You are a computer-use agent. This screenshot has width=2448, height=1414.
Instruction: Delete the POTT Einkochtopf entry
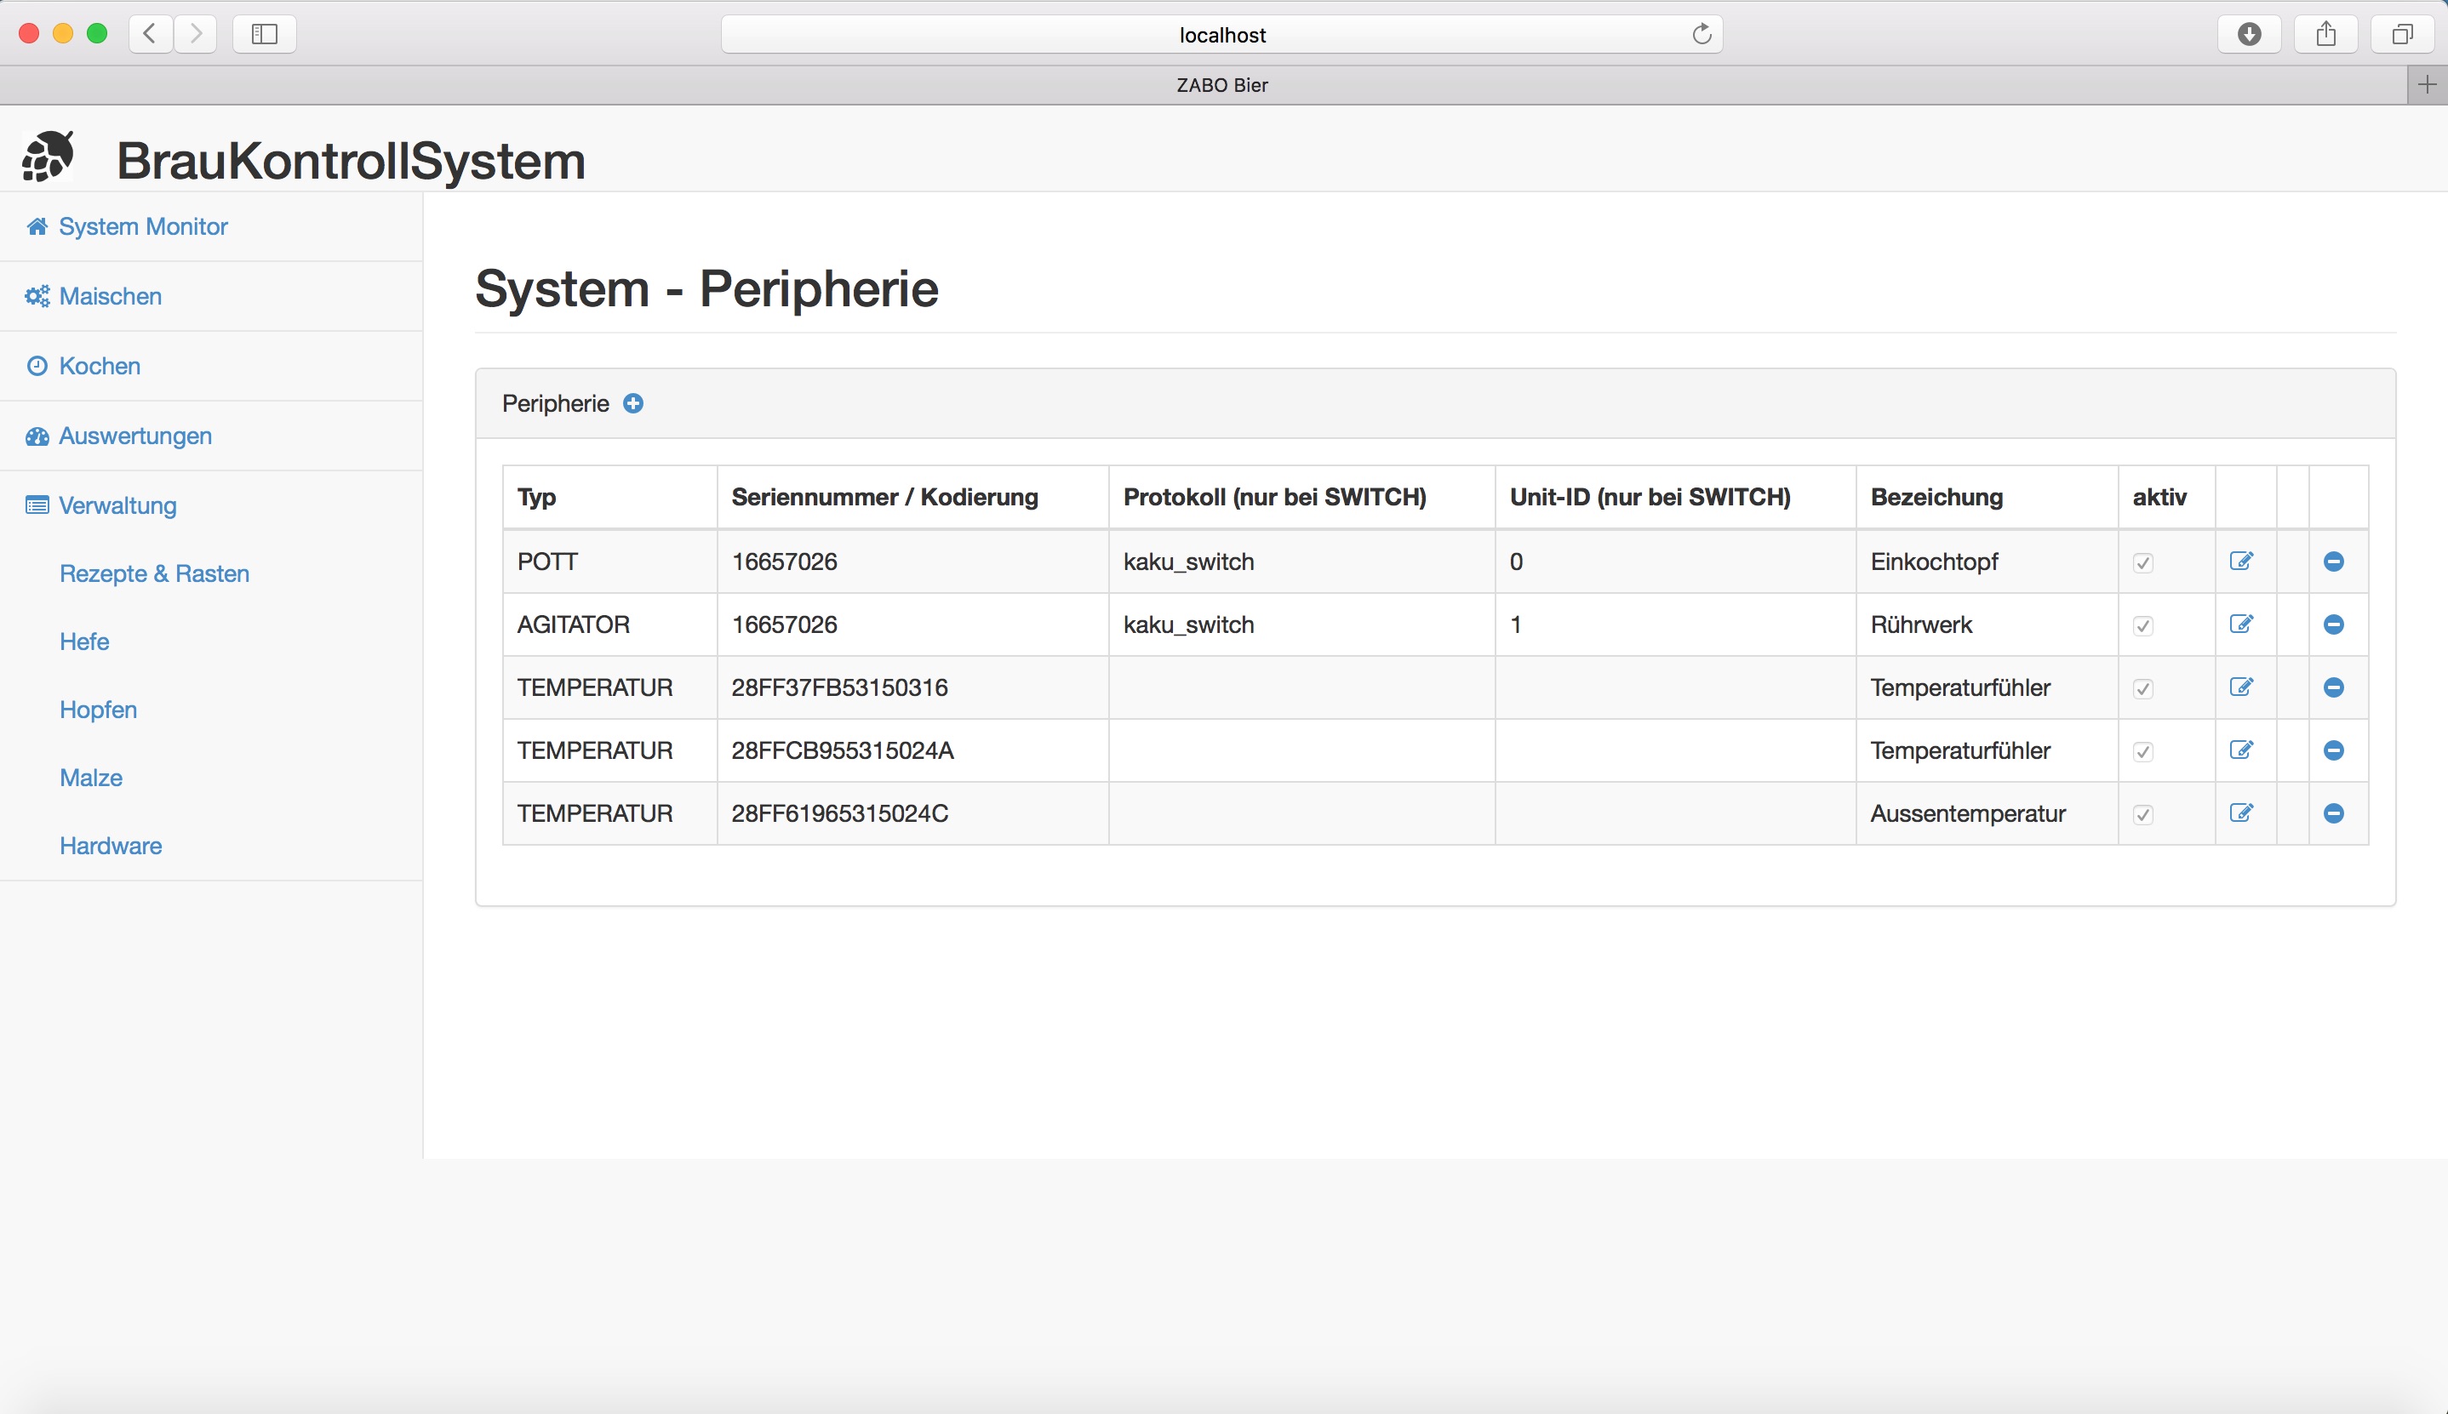pos(2333,562)
